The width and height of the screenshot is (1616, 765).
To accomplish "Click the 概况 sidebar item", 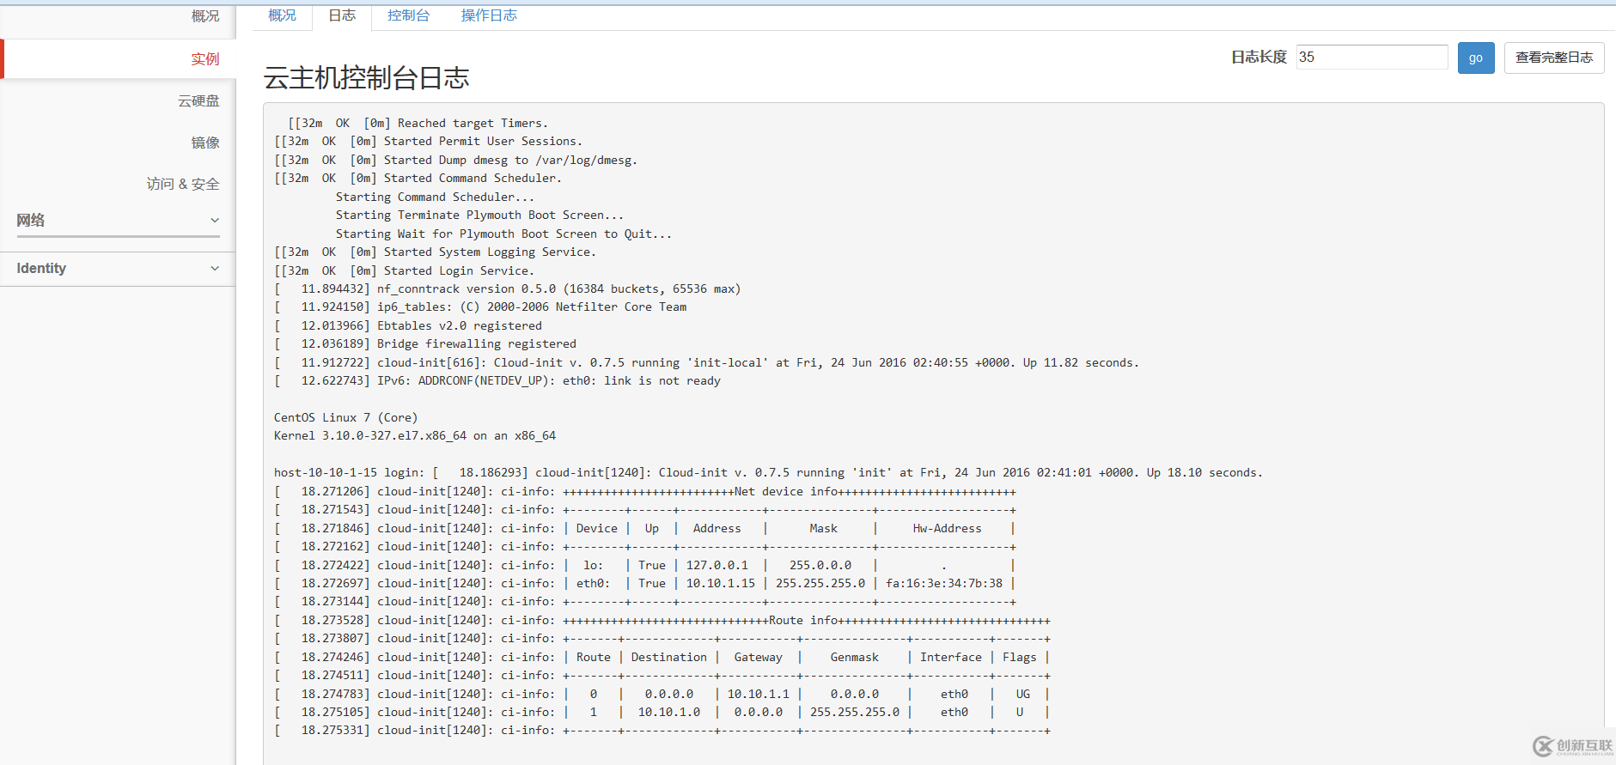I will (205, 16).
